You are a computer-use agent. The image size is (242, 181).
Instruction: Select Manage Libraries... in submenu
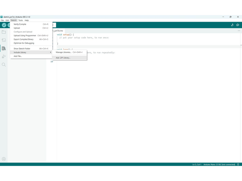coord(69,52)
